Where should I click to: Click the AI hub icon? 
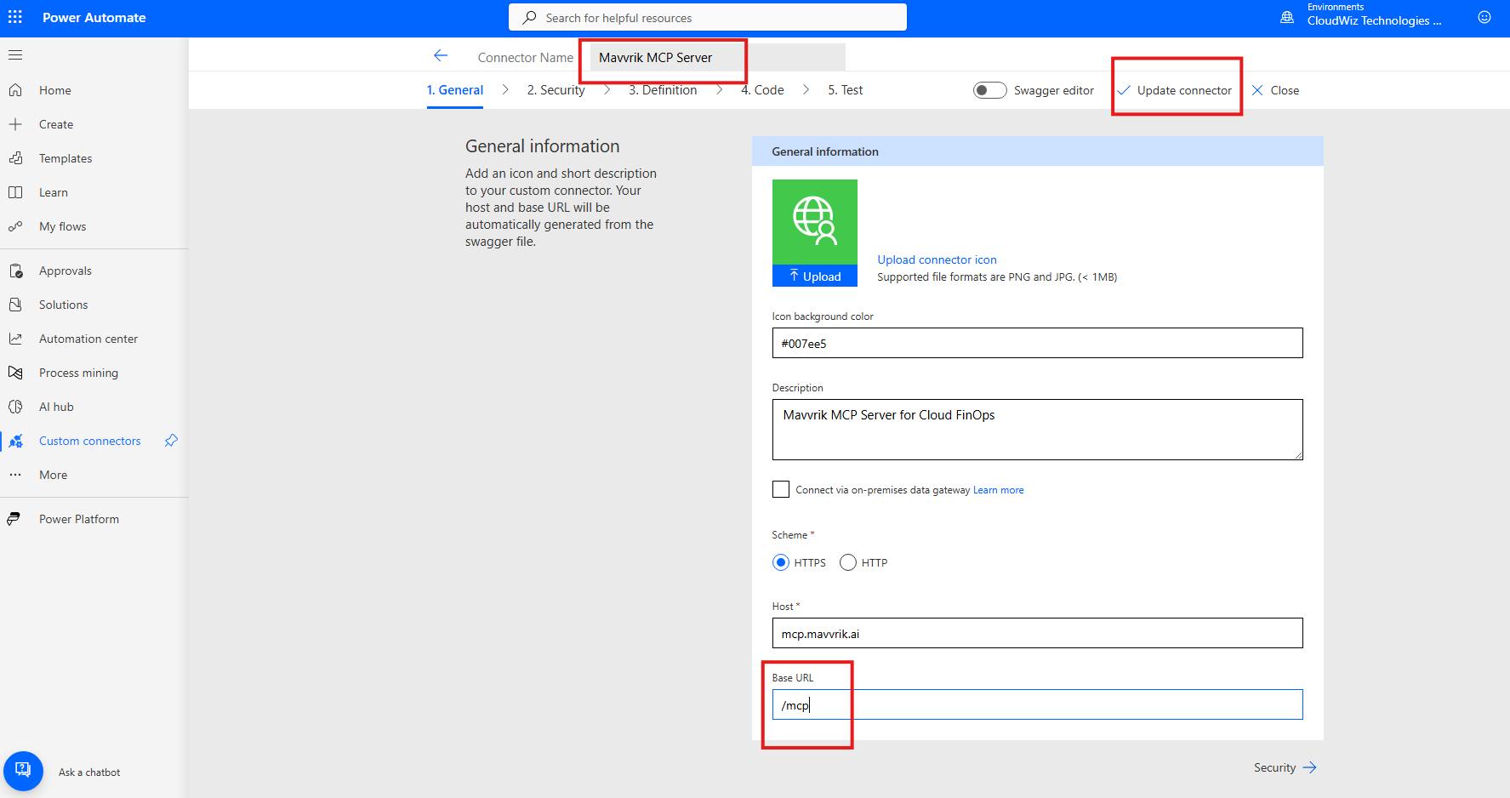click(x=15, y=407)
